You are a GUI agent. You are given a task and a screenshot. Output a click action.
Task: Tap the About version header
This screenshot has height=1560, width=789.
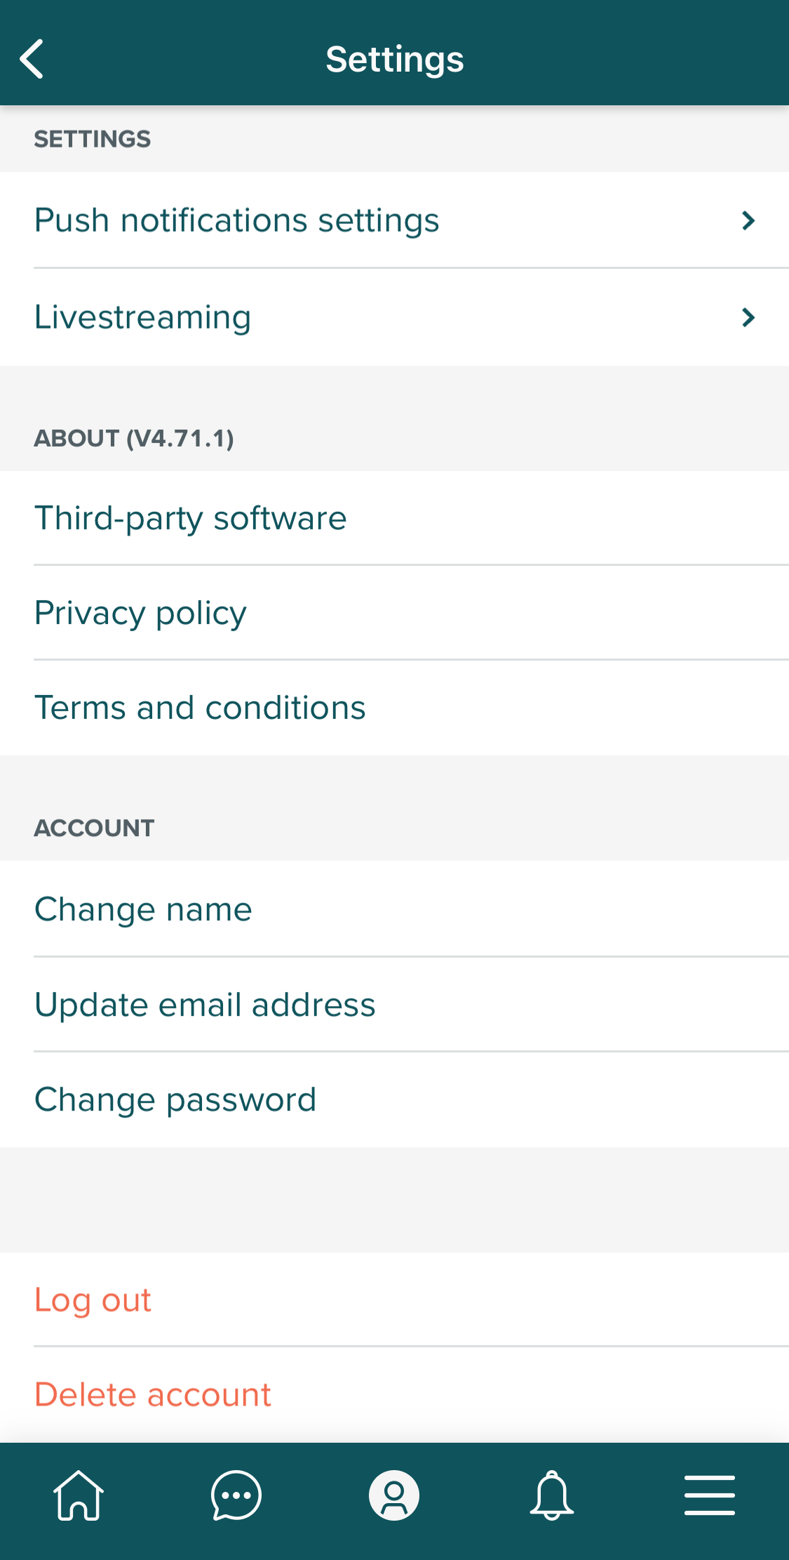pyautogui.click(x=134, y=438)
